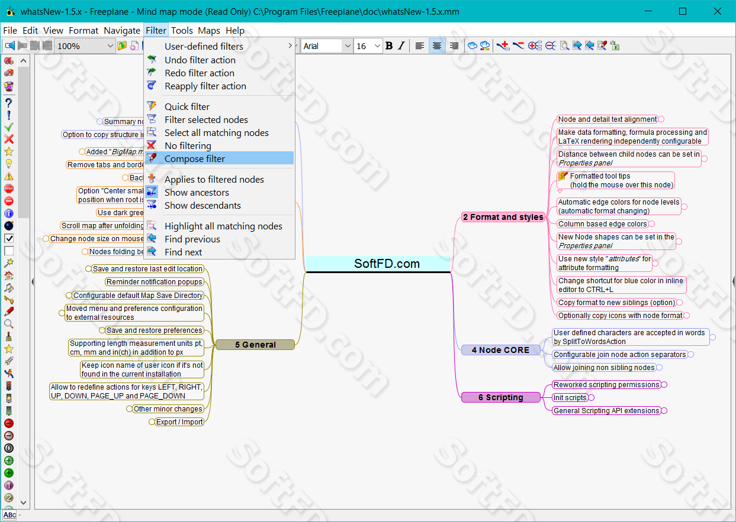Screen dimensions: 736x522
Task: Click the previous map (blue back arrow) toolbar icon
Action: pyautogui.click(x=9, y=46)
